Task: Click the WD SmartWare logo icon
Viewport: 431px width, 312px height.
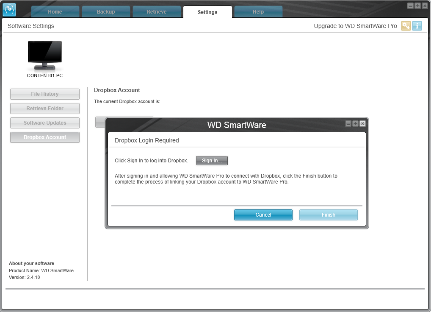Action: click(9, 10)
